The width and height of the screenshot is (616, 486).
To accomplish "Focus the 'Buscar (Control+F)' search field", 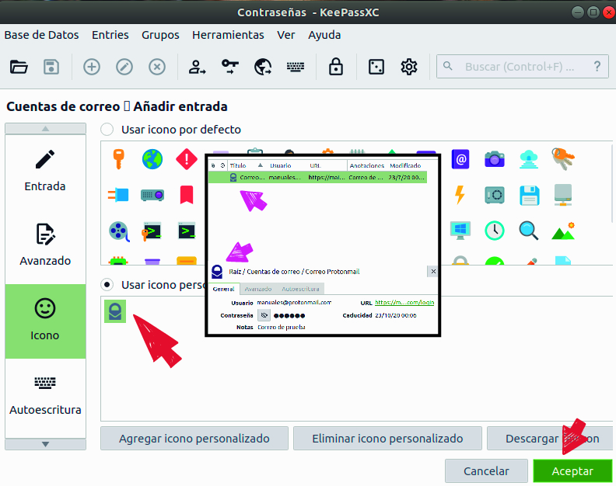I will point(523,67).
